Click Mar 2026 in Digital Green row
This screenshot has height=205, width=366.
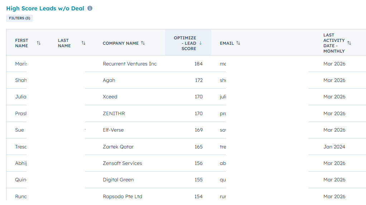point(334,180)
